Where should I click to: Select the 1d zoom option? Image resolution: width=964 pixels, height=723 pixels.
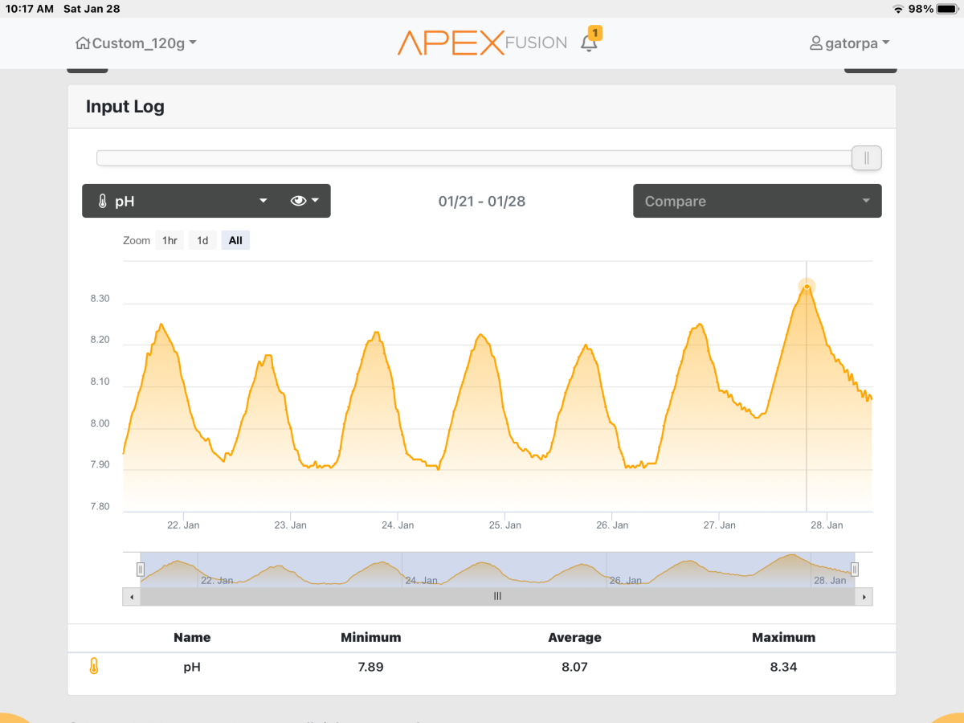point(202,240)
